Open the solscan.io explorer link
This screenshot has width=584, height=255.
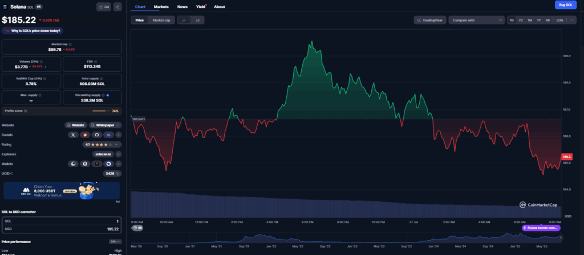point(103,154)
